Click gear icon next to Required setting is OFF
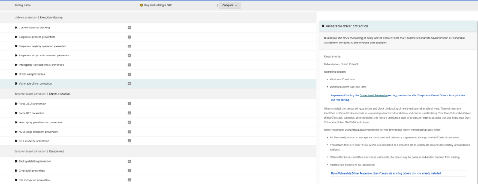This screenshot has height=184, width=478. (141, 6)
